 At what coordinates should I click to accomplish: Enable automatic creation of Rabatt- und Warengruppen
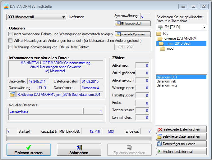[x=11, y=34]
